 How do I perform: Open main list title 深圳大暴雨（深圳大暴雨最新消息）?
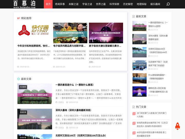(x=73, y=110)
